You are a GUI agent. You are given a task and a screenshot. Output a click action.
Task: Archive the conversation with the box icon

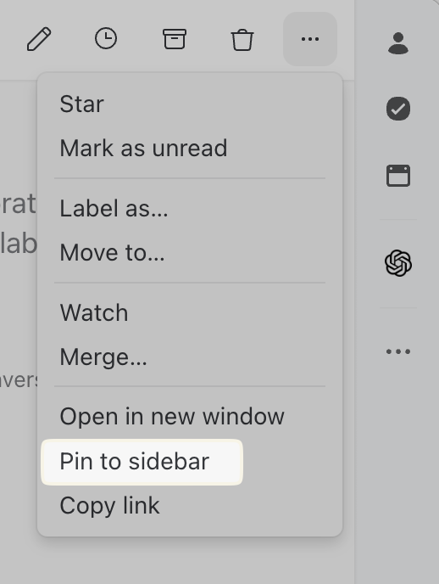(175, 39)
